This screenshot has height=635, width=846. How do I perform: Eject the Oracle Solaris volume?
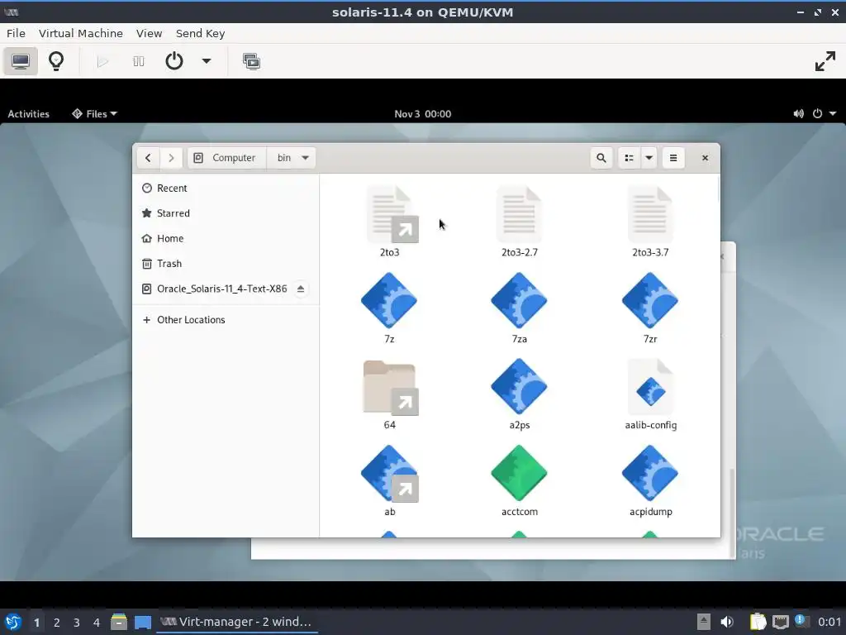(x=301, y=289)
